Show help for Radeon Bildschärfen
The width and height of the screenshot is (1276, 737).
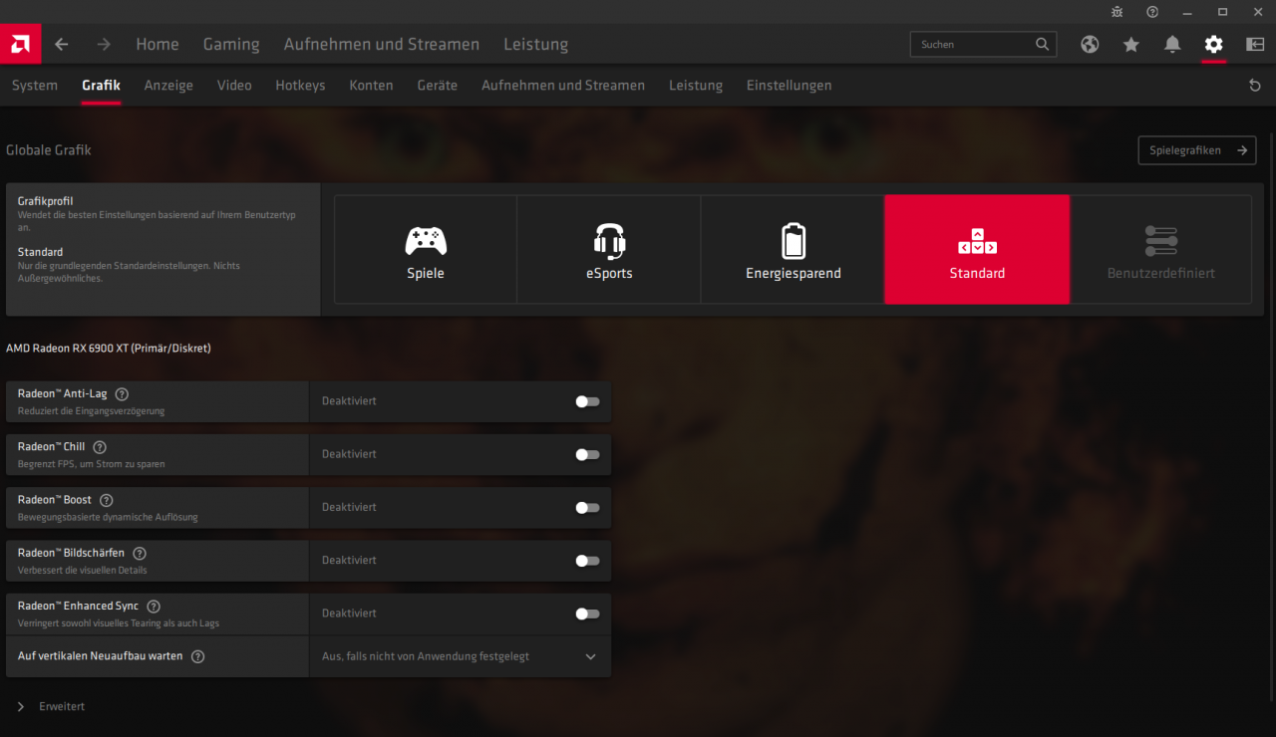pyautogui.click(x=140, y=553)
